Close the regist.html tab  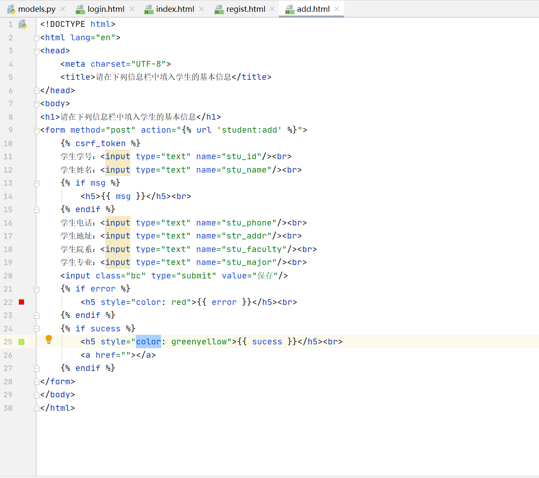point(272,9)
